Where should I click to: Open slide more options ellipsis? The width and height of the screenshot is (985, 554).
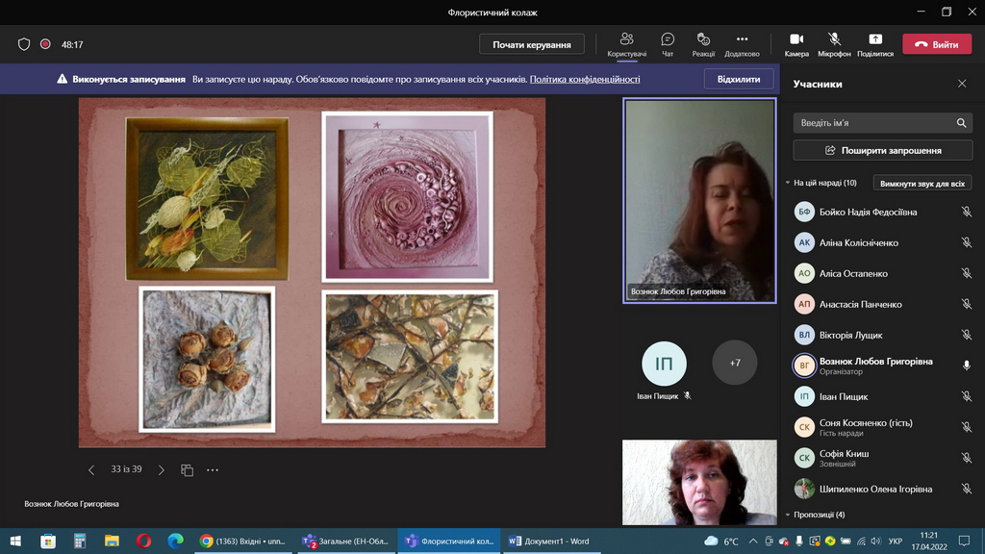click(213, 469)
